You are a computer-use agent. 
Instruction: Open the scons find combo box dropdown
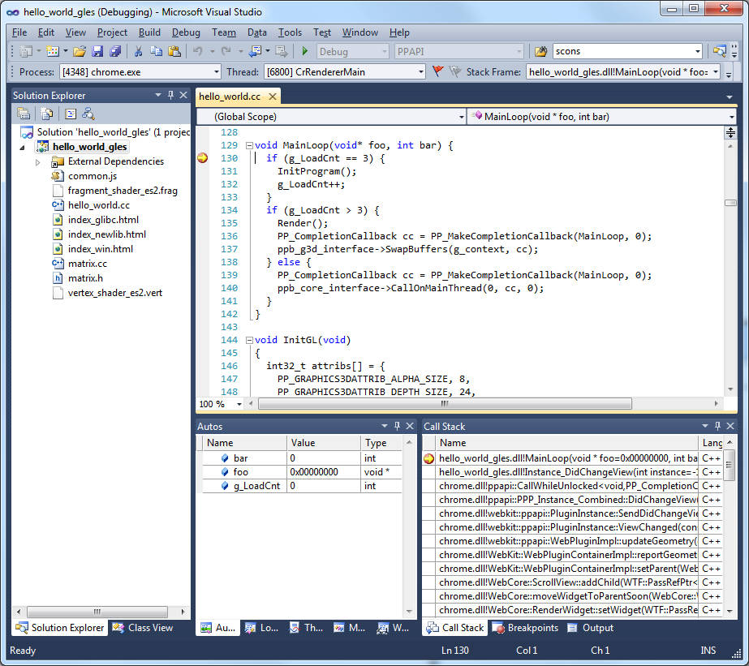(x=698, y=51)
